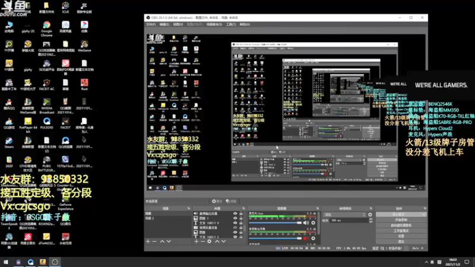Toggle lock on 视频采集设备 source
Screen dimensions: 475x267
241,227
